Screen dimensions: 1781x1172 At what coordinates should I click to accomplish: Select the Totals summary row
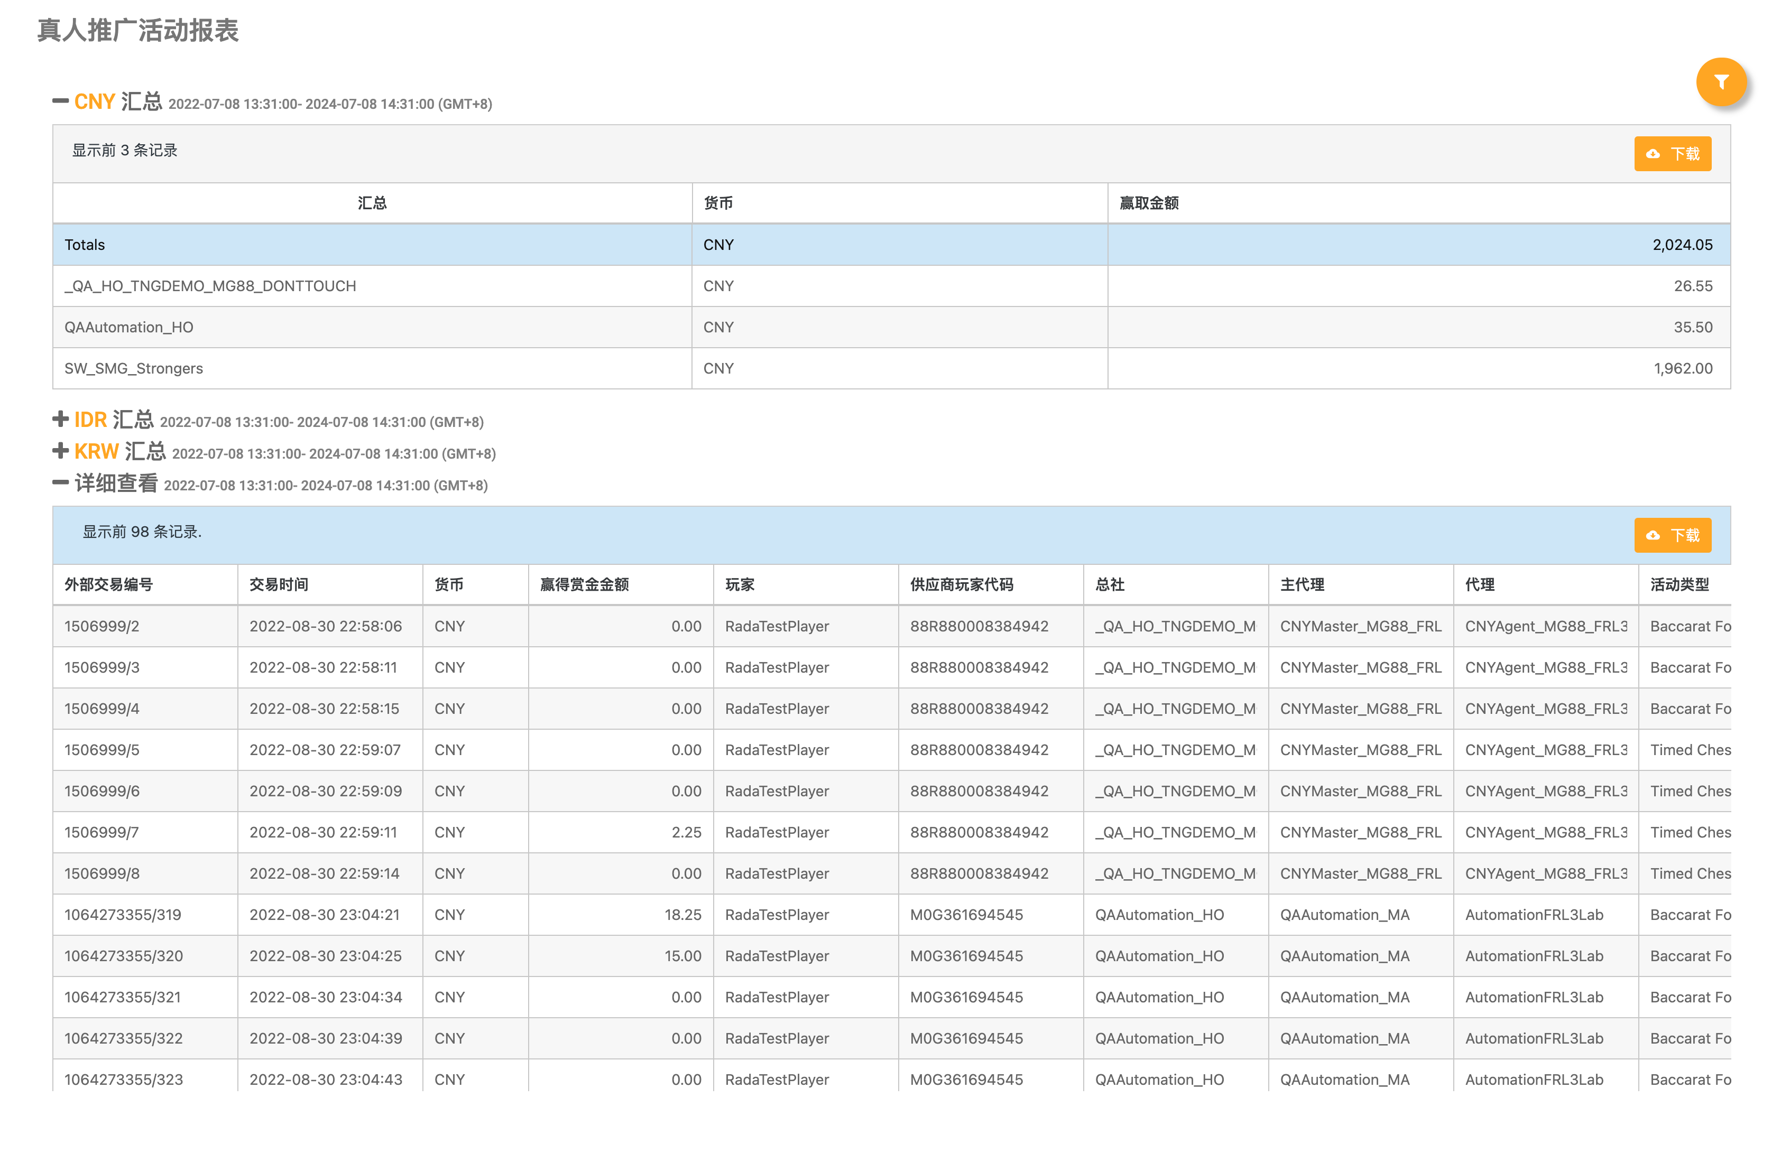[85, 245]
